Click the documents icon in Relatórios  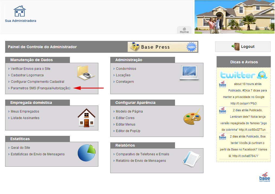point(191,157)
